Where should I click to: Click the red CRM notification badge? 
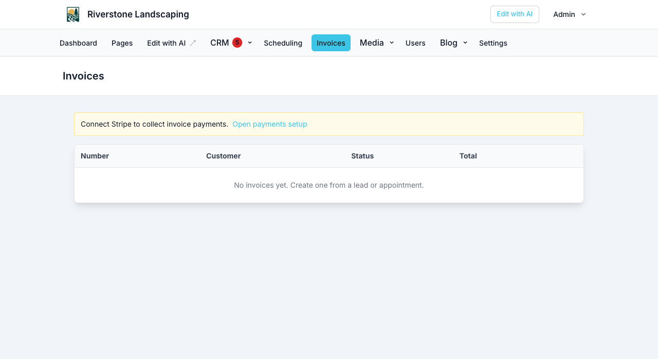[x=237, y=43]
